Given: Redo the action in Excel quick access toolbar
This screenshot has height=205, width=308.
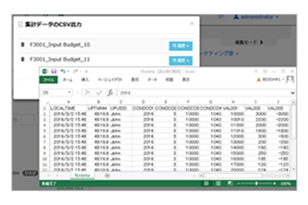Looking at the screenshot, I should pos(76,71).
